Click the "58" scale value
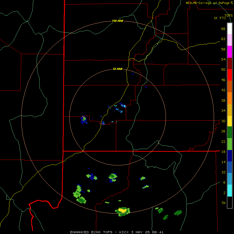Viewport: 234px width, 234px height. pos(223,49)
